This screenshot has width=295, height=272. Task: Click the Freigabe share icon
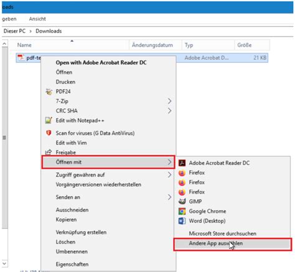click(x=49, y=152)
